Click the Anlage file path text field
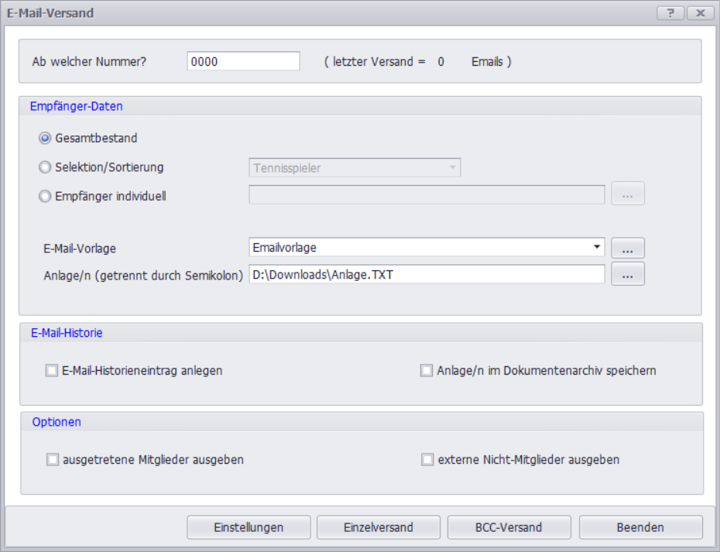Viewport: 720px width, 552px height. (426, 274)
